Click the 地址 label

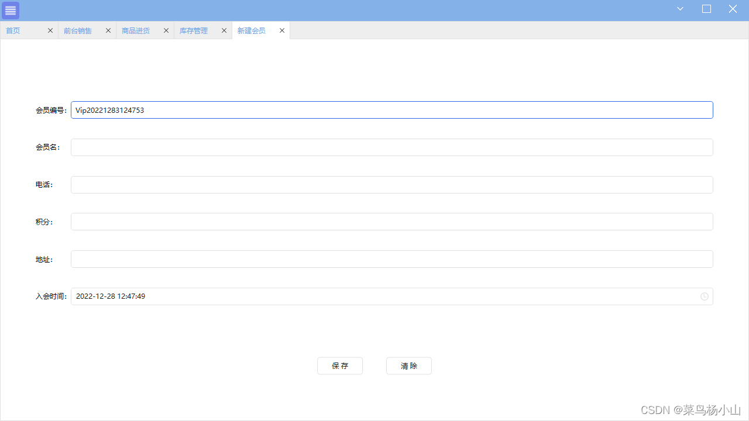44,260
